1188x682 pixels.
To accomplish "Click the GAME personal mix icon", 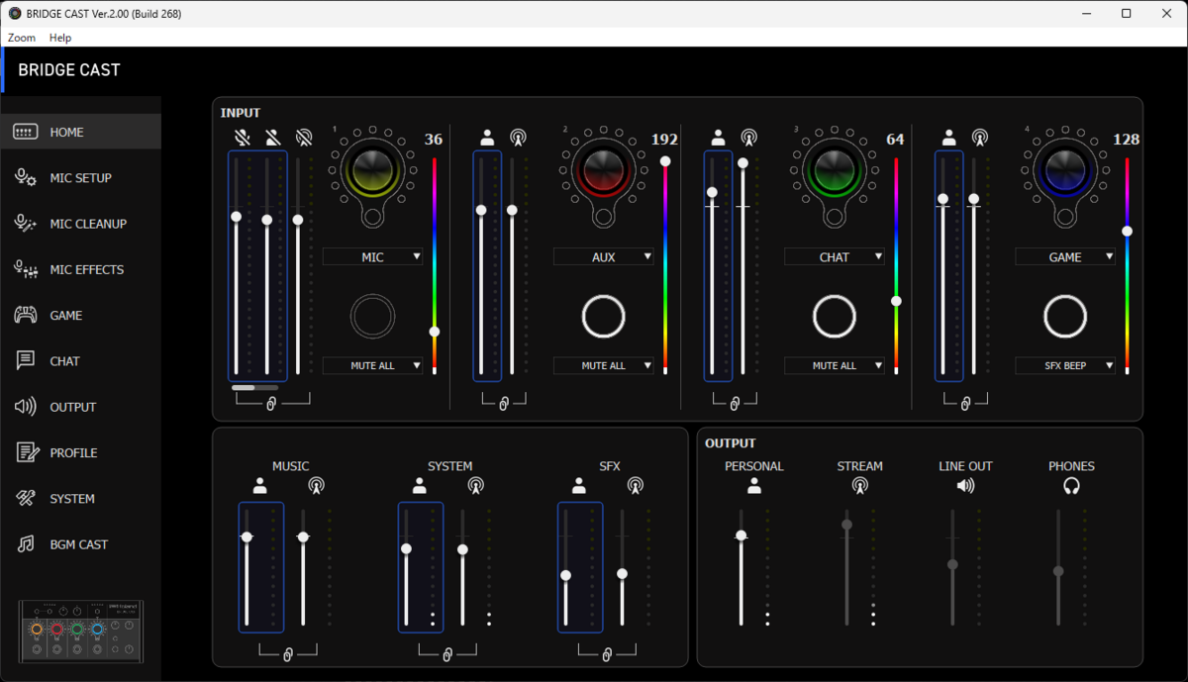I will coord(949,138).
